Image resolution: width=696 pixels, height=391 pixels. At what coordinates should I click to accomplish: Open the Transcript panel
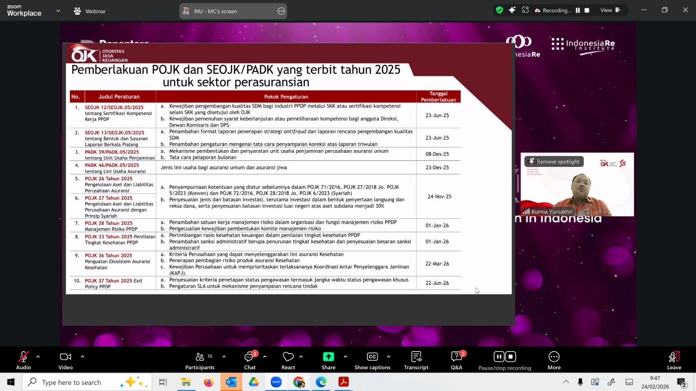pyautogui.click(x=416, y=360)
